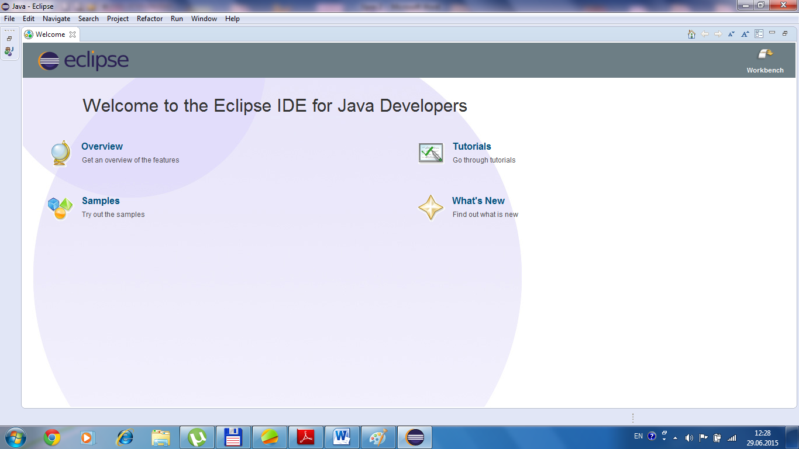The image size is (799, 449).
Task: Click the navigate back arrow
Action: pyautogui.click(x=705, y=34)
